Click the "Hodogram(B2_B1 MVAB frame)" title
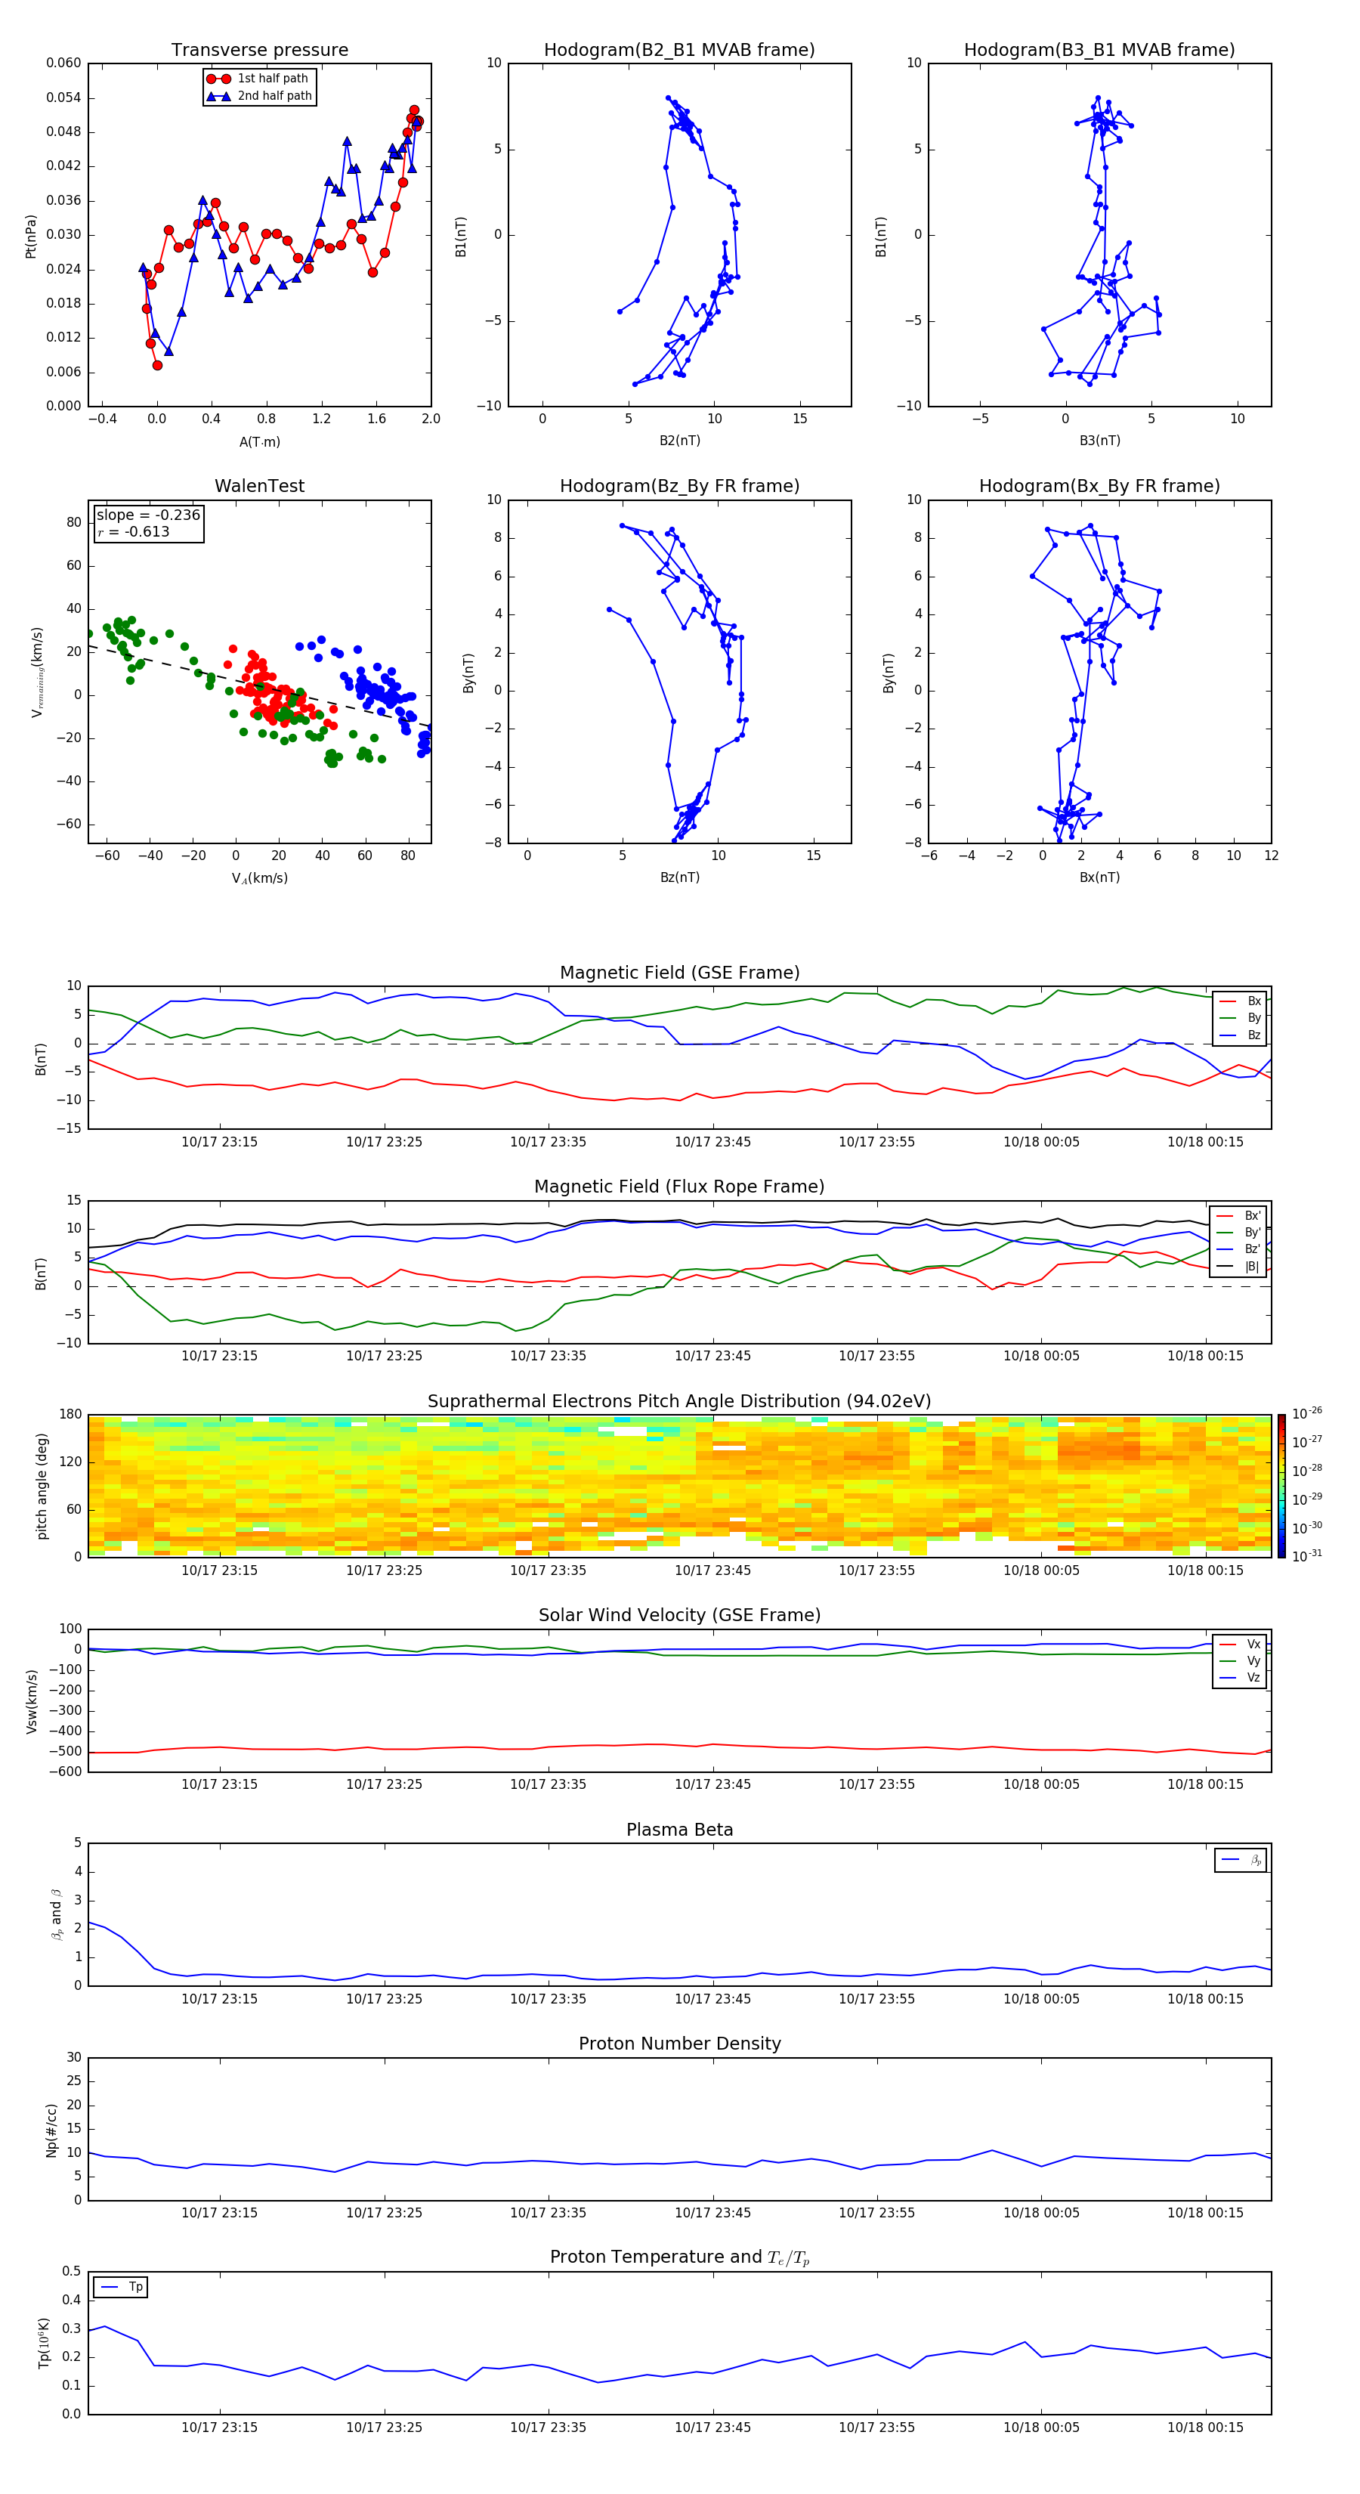1360x2494 pixels. tap(679, 51)
